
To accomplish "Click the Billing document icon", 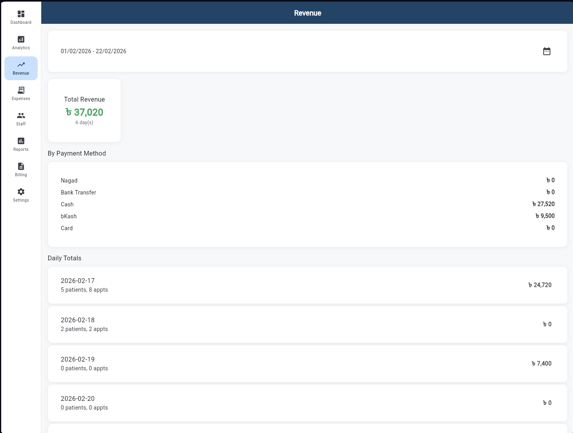I will (x=21, y=166).
